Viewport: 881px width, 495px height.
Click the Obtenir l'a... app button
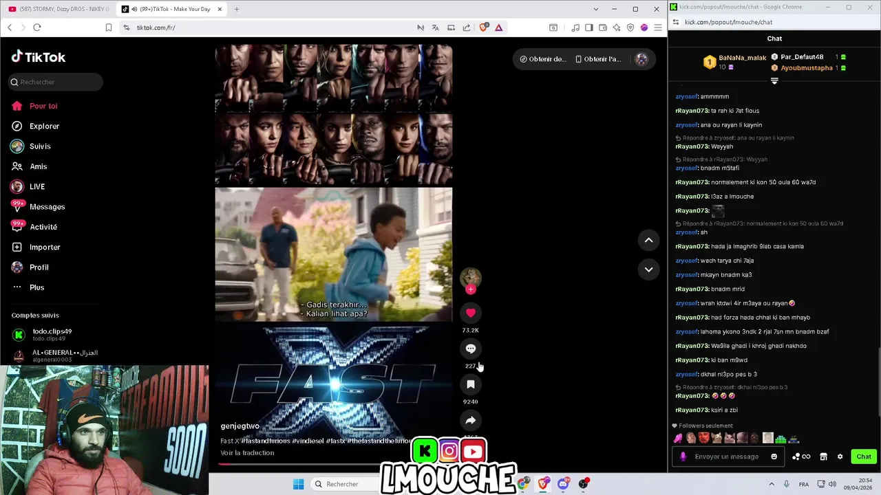click(598, 59)
